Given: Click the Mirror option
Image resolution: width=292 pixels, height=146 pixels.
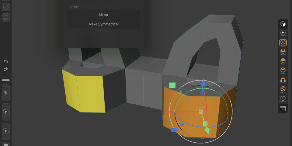Looking at the screenshot, I should [x=103, y=15].
